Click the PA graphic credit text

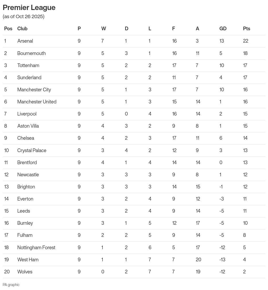coord(11,285)
